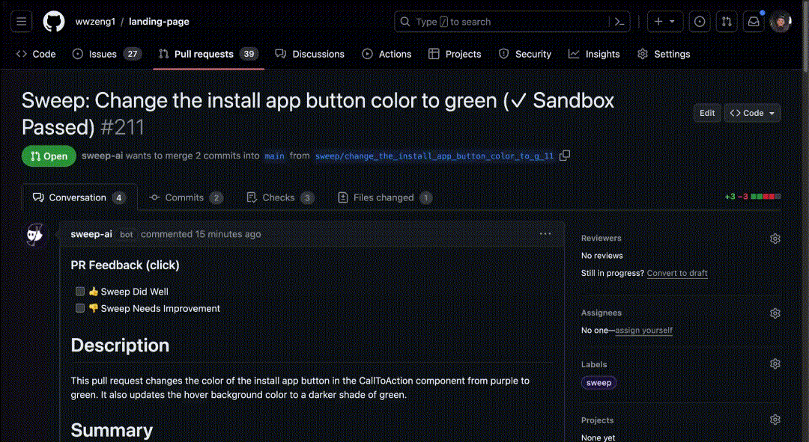Open the Discussions tab
The height and width of the screenshot is (442, 809).
(309, 54)
